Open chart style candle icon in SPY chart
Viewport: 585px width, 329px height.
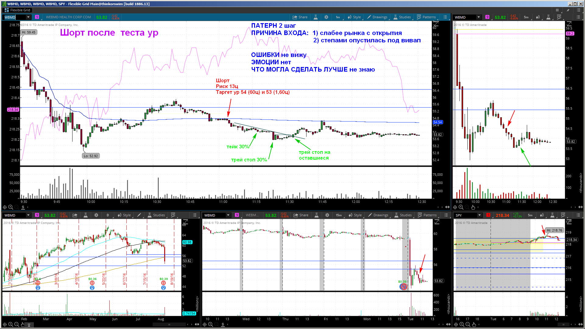(542, 215)
